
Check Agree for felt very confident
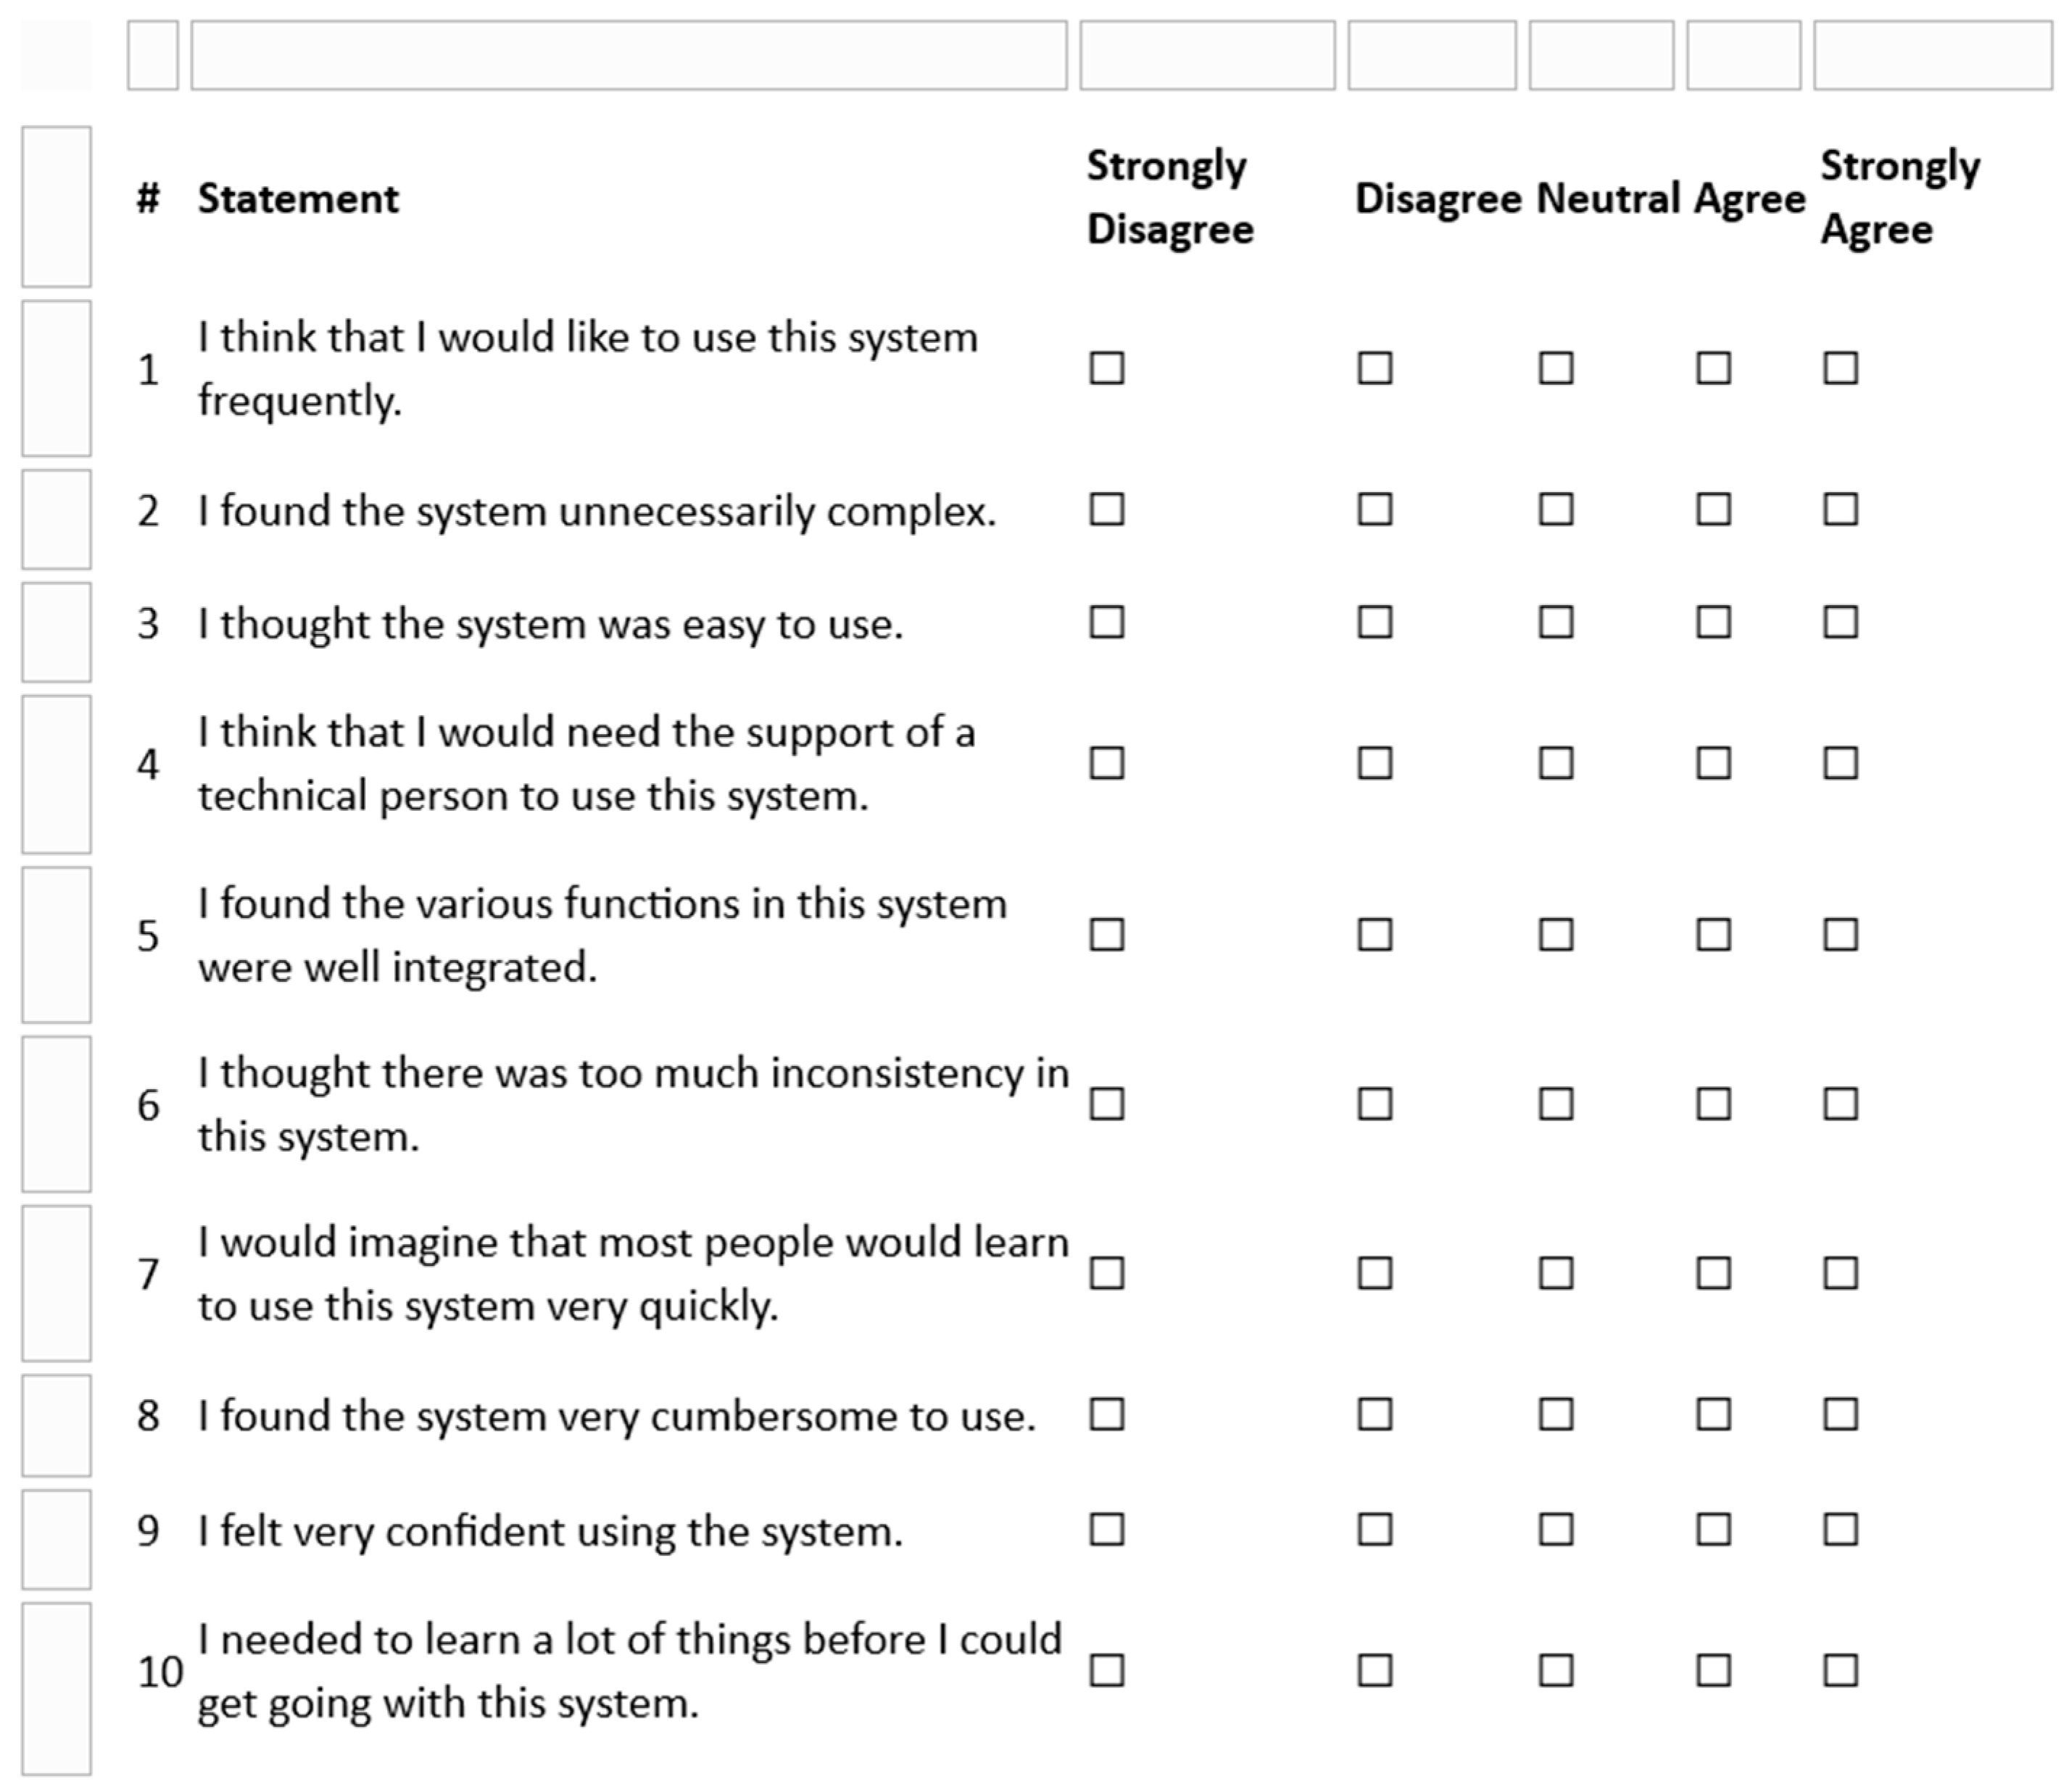[1713, 1529]
